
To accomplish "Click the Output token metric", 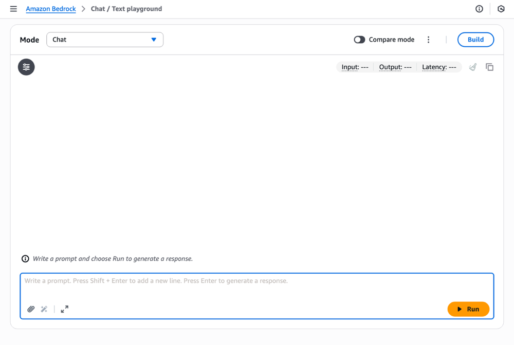I will tap(395, 67).
